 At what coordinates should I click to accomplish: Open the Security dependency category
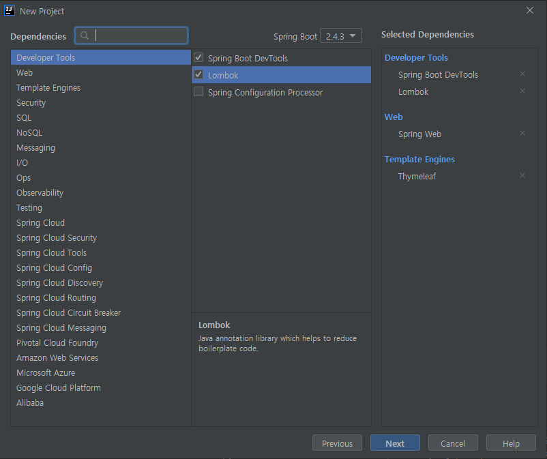(31, 102)
